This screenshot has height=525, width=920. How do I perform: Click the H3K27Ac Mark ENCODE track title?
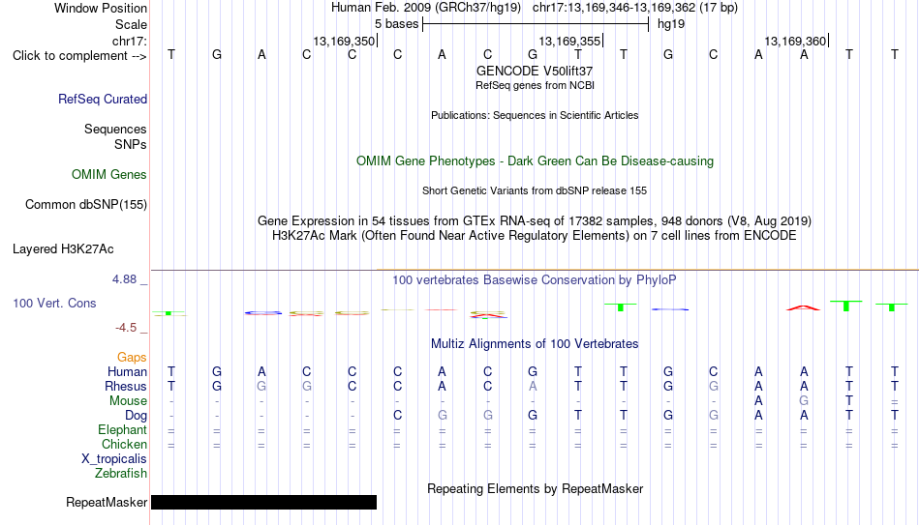point(535,236)
